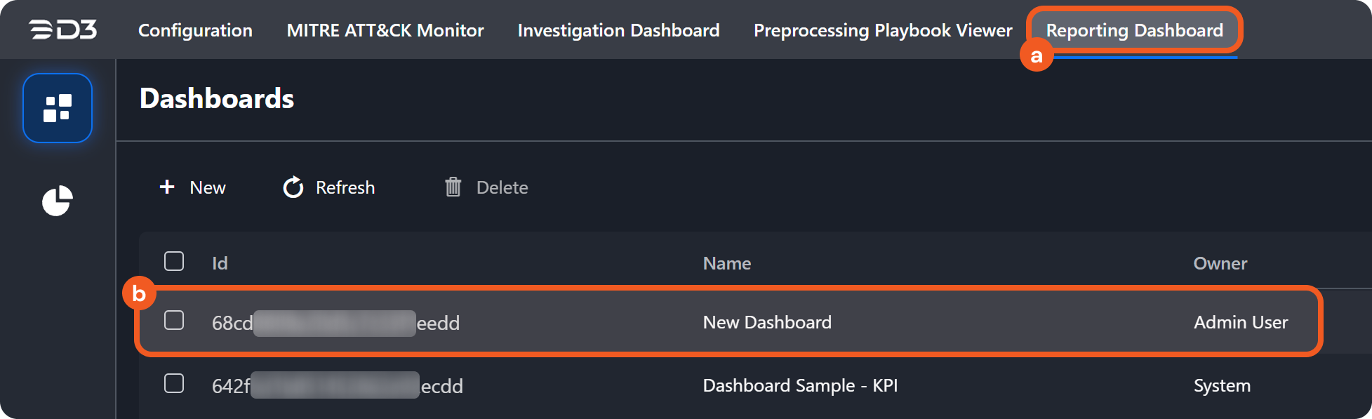The height and width of the screenshot is (419, 1372).
Task: Check the Dashboard Sample - KPI checkbox
Action: click(x=174, y=383)
